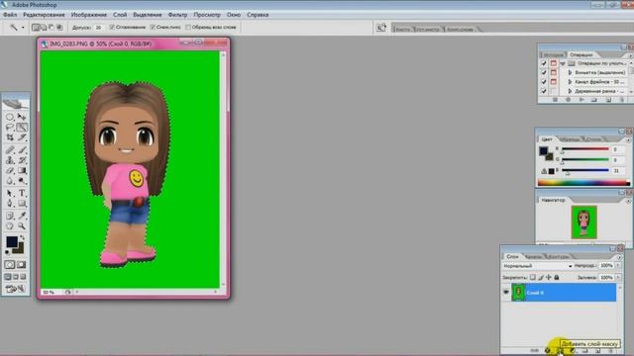Select the Dodge tool
Screen dimensions: 634x356
click(22, 180)
